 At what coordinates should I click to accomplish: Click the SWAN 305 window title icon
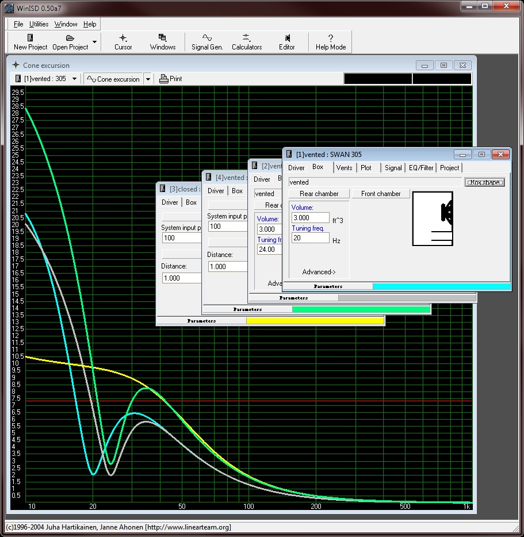(x=289, y=154)
